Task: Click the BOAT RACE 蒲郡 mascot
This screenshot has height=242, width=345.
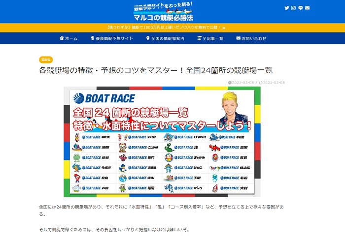Action: click(x=77, y=148)
